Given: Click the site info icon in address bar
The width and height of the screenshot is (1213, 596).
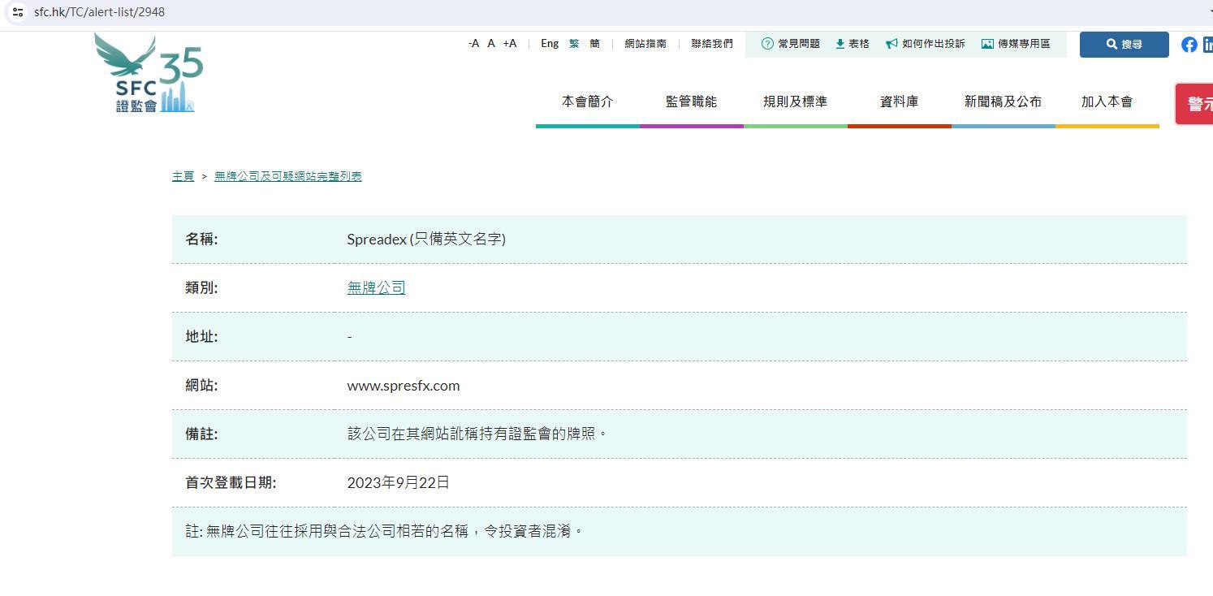Looking at the screenshot, I should pos(18,12).
